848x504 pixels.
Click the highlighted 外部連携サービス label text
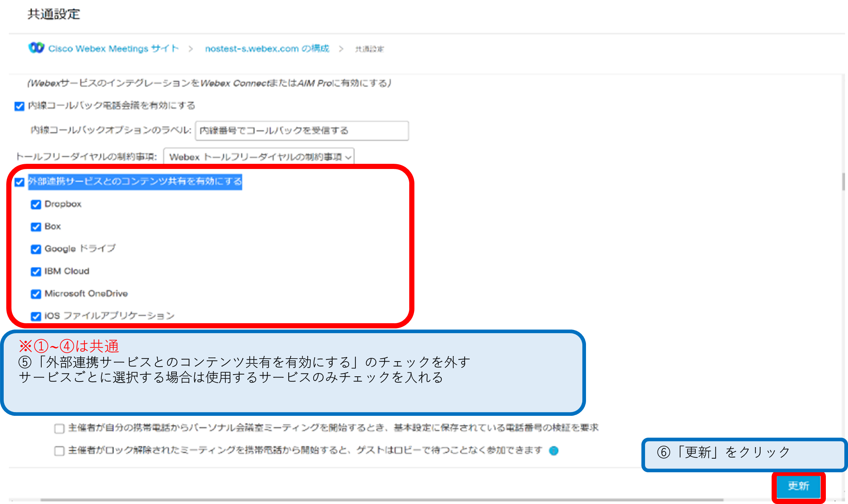pos(135,182)
